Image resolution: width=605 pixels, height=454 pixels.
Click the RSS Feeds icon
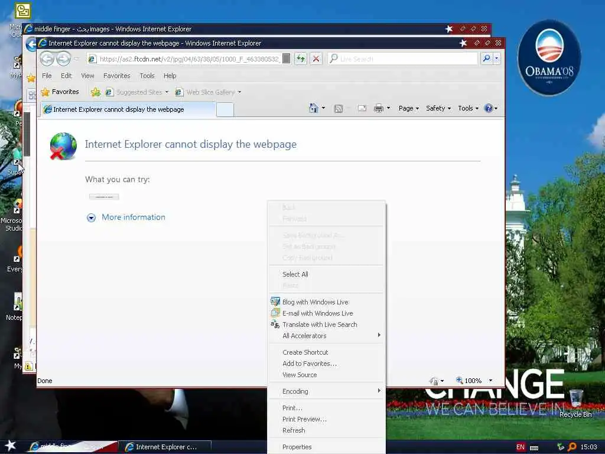tap(339, 109)
